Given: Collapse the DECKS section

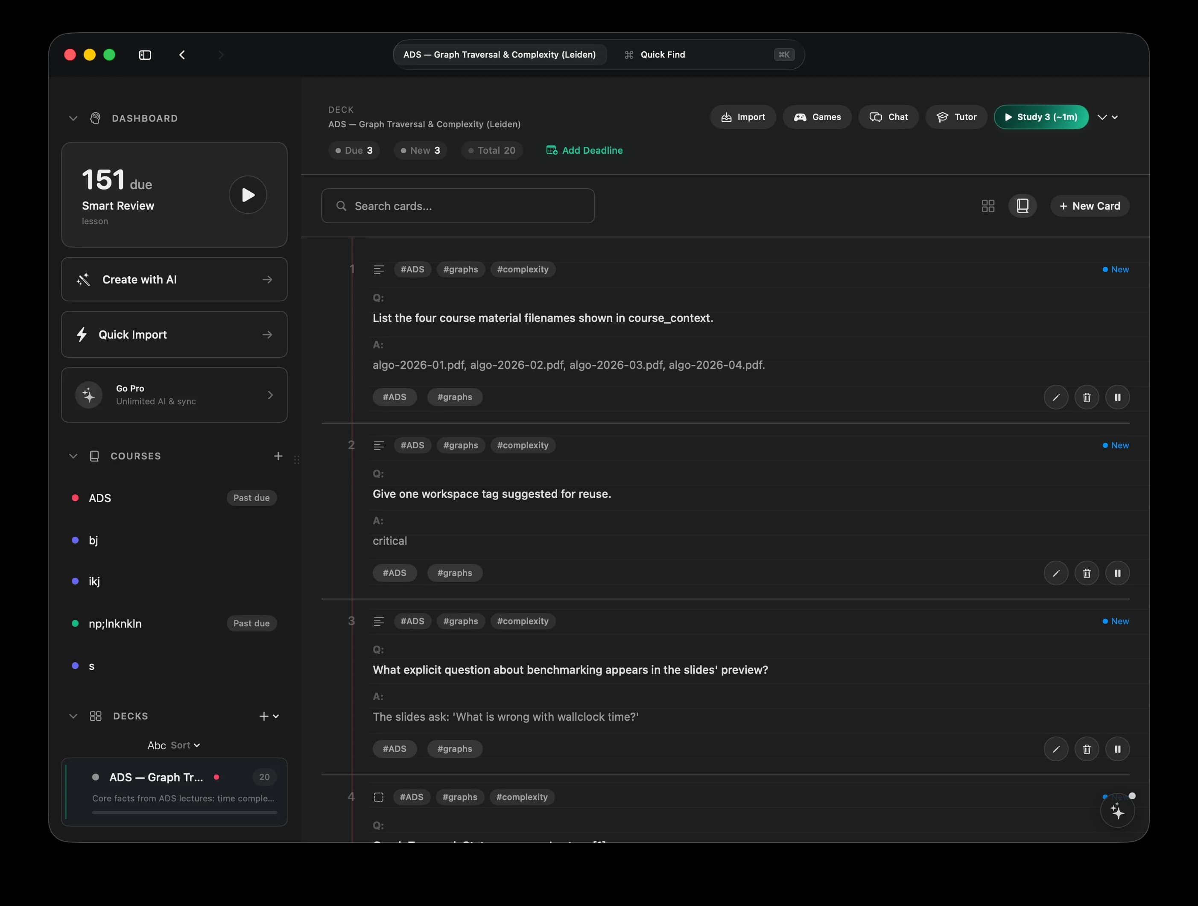Looking at the screenshot, I should [x=73, y=716].
